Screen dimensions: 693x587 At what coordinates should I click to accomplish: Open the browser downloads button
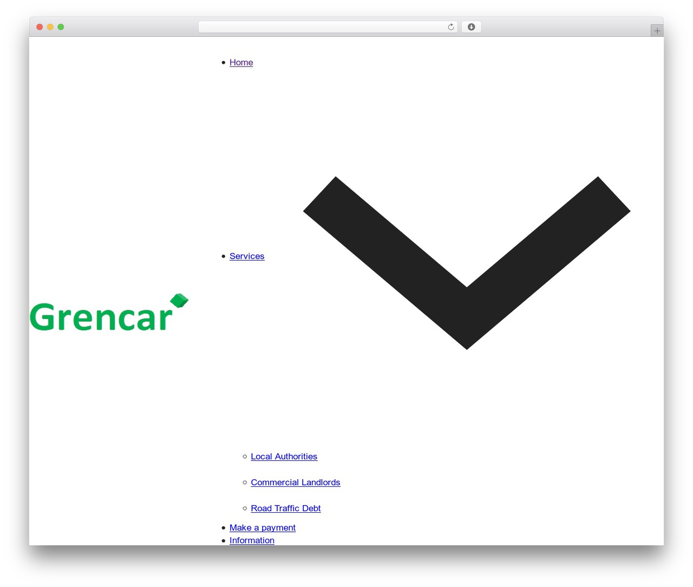click(x=471, y=27)
